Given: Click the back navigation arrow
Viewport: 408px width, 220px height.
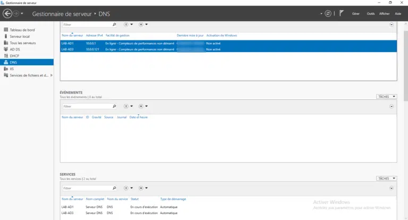Looking at the screenshot, I should (7, 13).
